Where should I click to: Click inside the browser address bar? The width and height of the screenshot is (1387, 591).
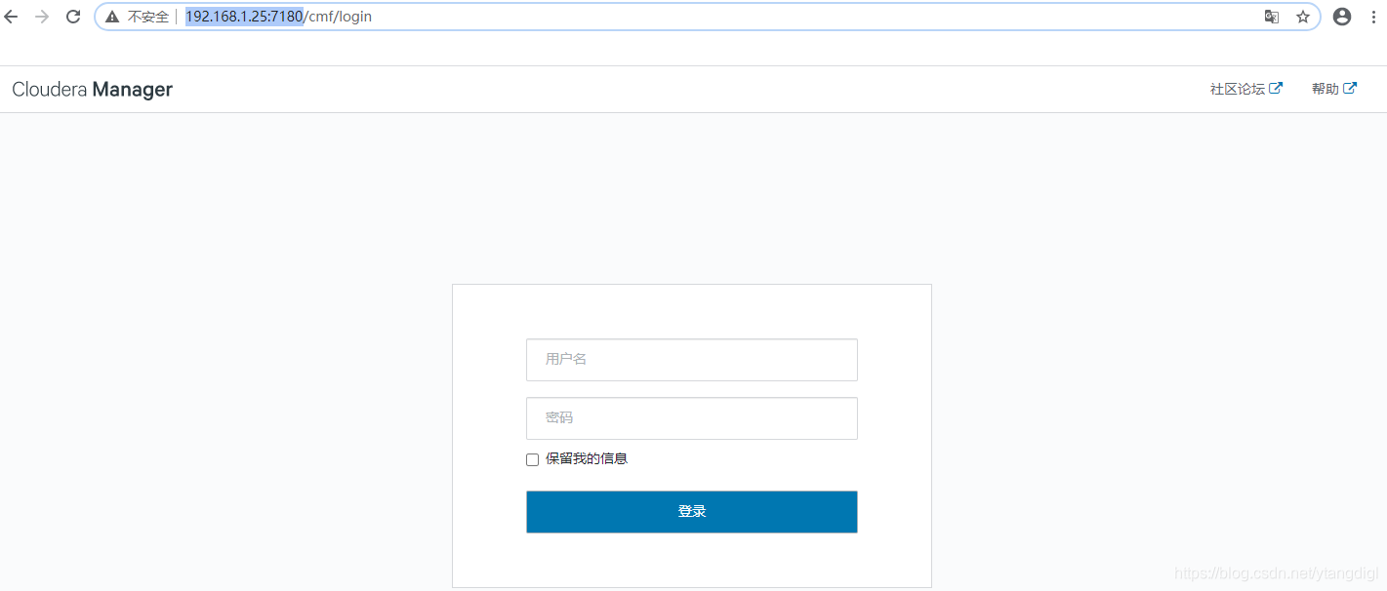click(x=586, y=17)
